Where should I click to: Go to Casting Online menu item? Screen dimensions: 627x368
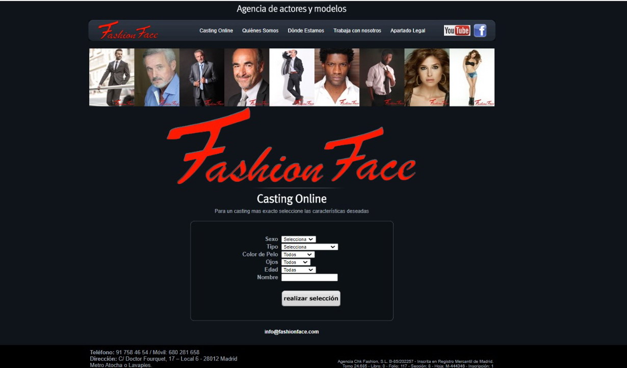[x=216, y=31]
